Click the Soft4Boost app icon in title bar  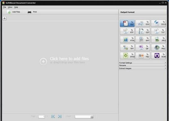point(4,3)
